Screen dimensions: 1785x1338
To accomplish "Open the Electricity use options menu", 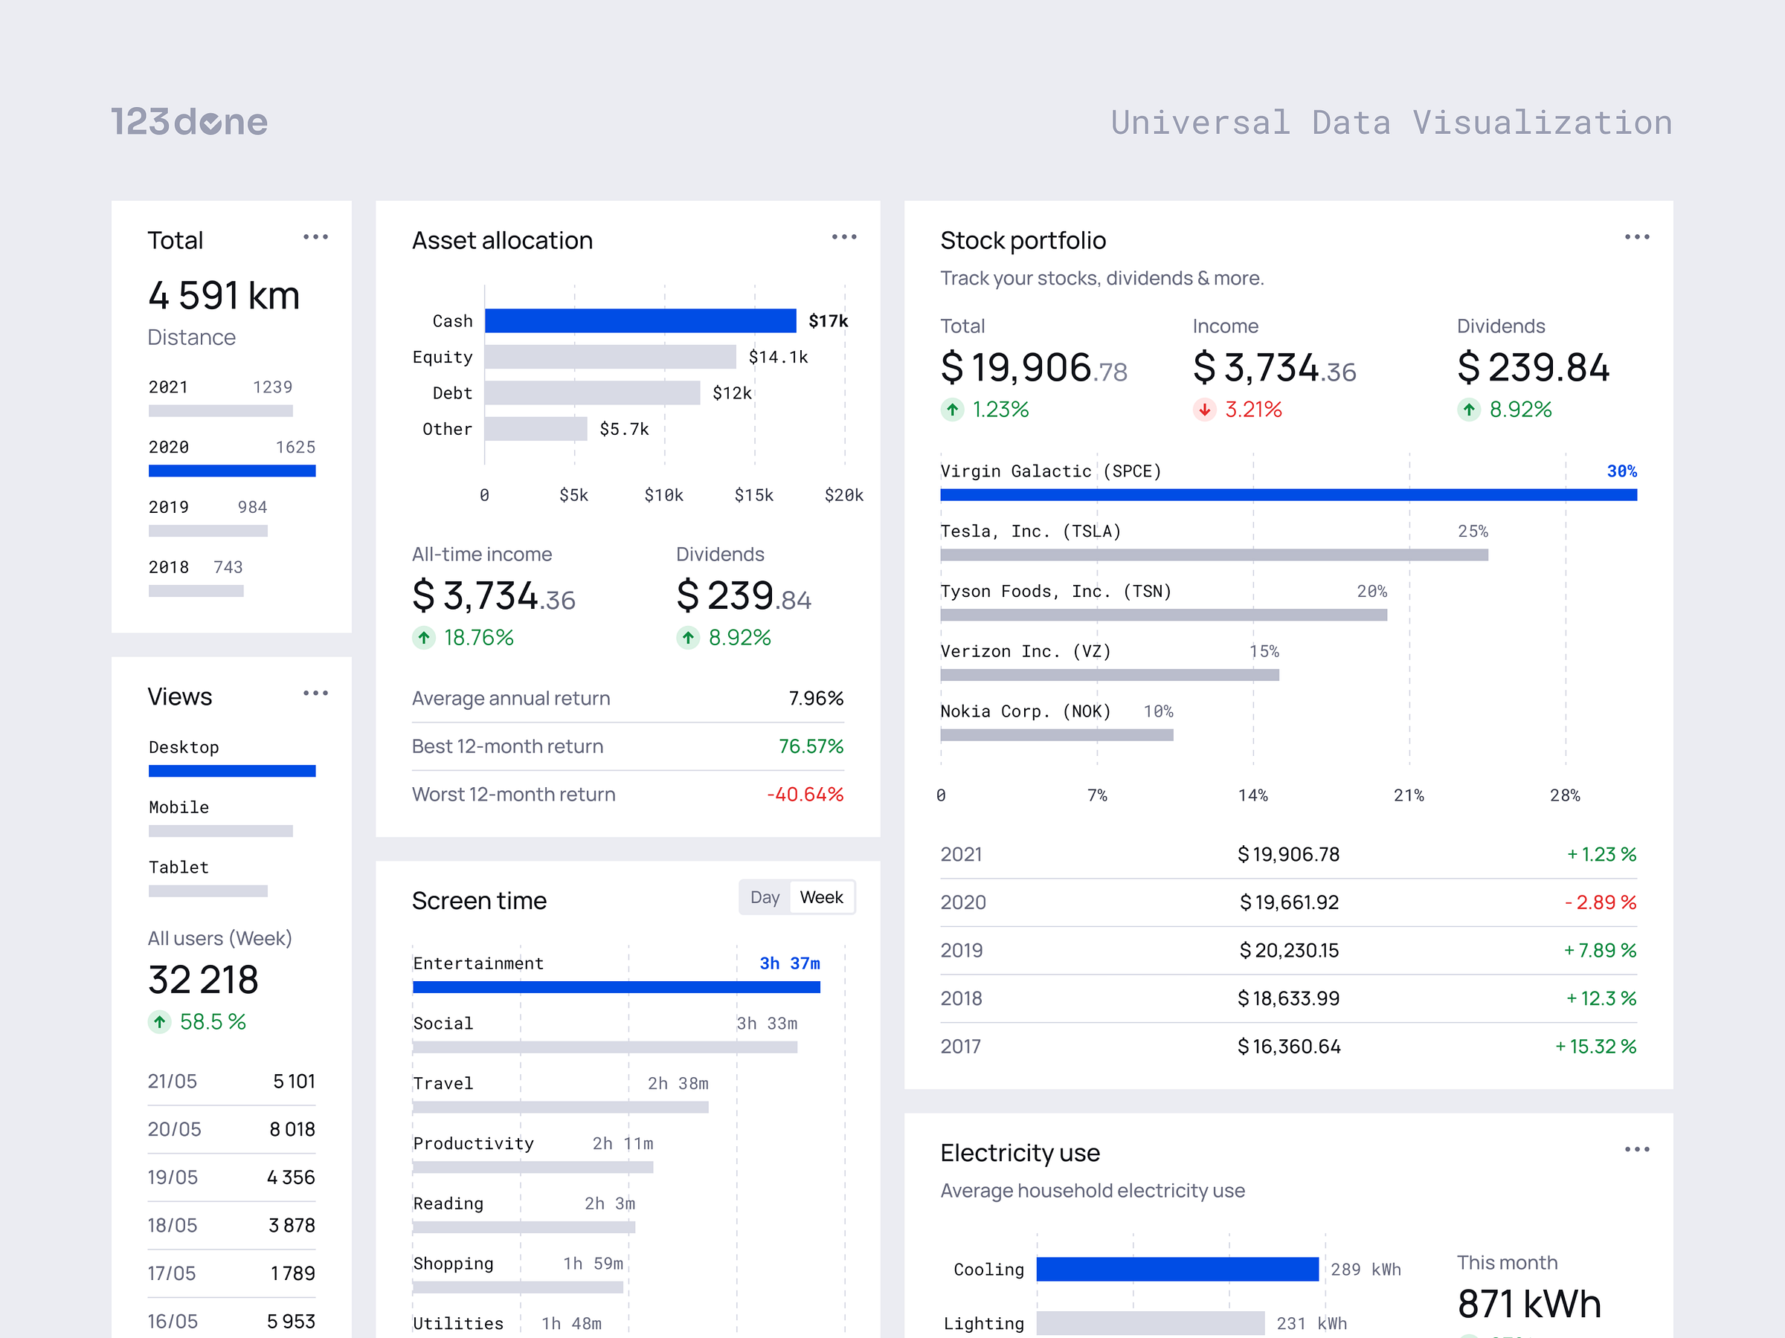I will (1637, 1149).
